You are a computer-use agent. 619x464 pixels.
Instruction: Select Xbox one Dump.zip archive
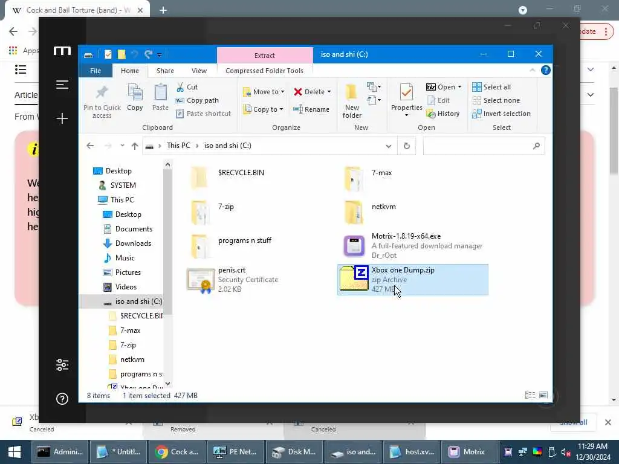(x=412, y=279)
